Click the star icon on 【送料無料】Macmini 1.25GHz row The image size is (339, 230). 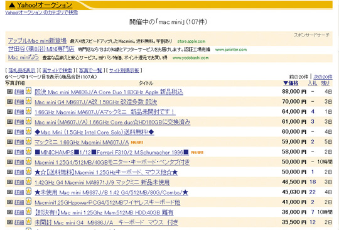pyautogui.click(x=28, y=171)
